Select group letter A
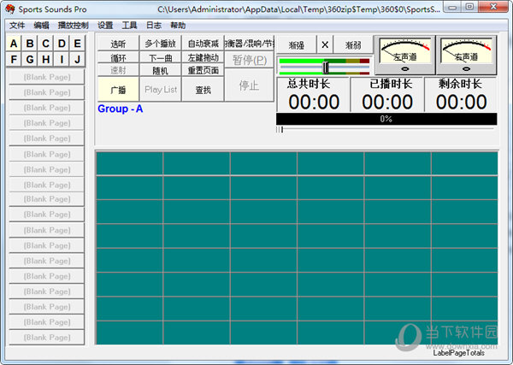 point(15,44)
